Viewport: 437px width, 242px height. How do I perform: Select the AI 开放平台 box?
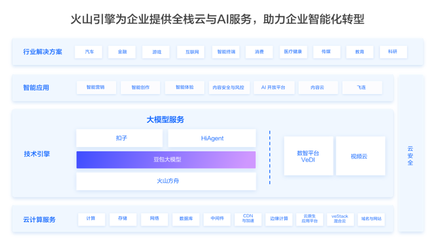[274, 87]
